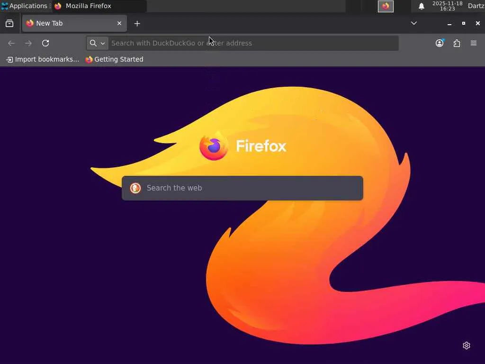Close the New Tab tab
The height and width of the screenshot is (364, 485).
pos(119,23)
